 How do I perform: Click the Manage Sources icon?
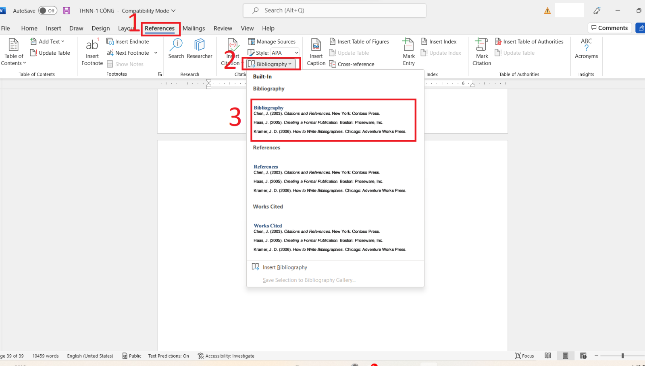point(252,41)
